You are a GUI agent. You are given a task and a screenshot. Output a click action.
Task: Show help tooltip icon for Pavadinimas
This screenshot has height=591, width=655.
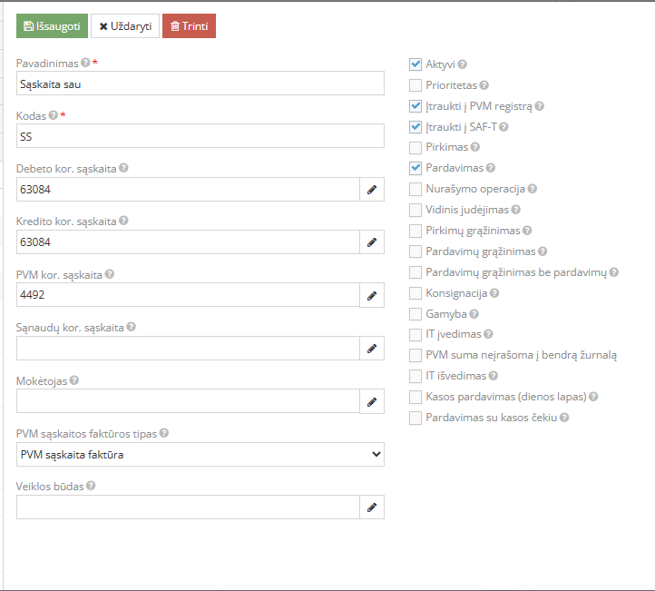pos(85,63)
